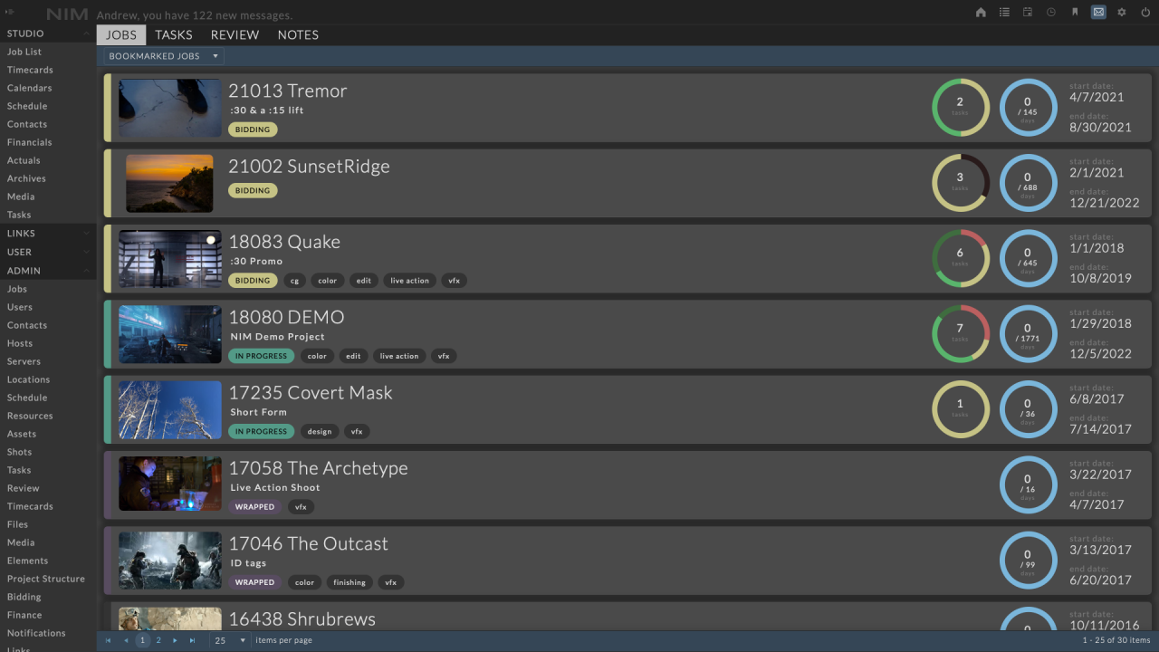The image size is (1159, 652).
Task: Open messages via the envelope icon
Action: (x=1098, y=13)
